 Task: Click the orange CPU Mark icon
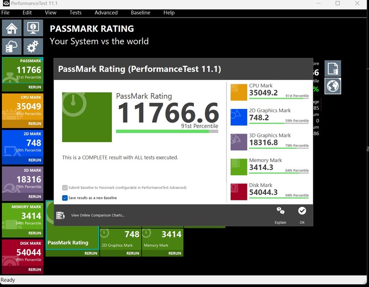pyautogui.click(x=238, y=92)
